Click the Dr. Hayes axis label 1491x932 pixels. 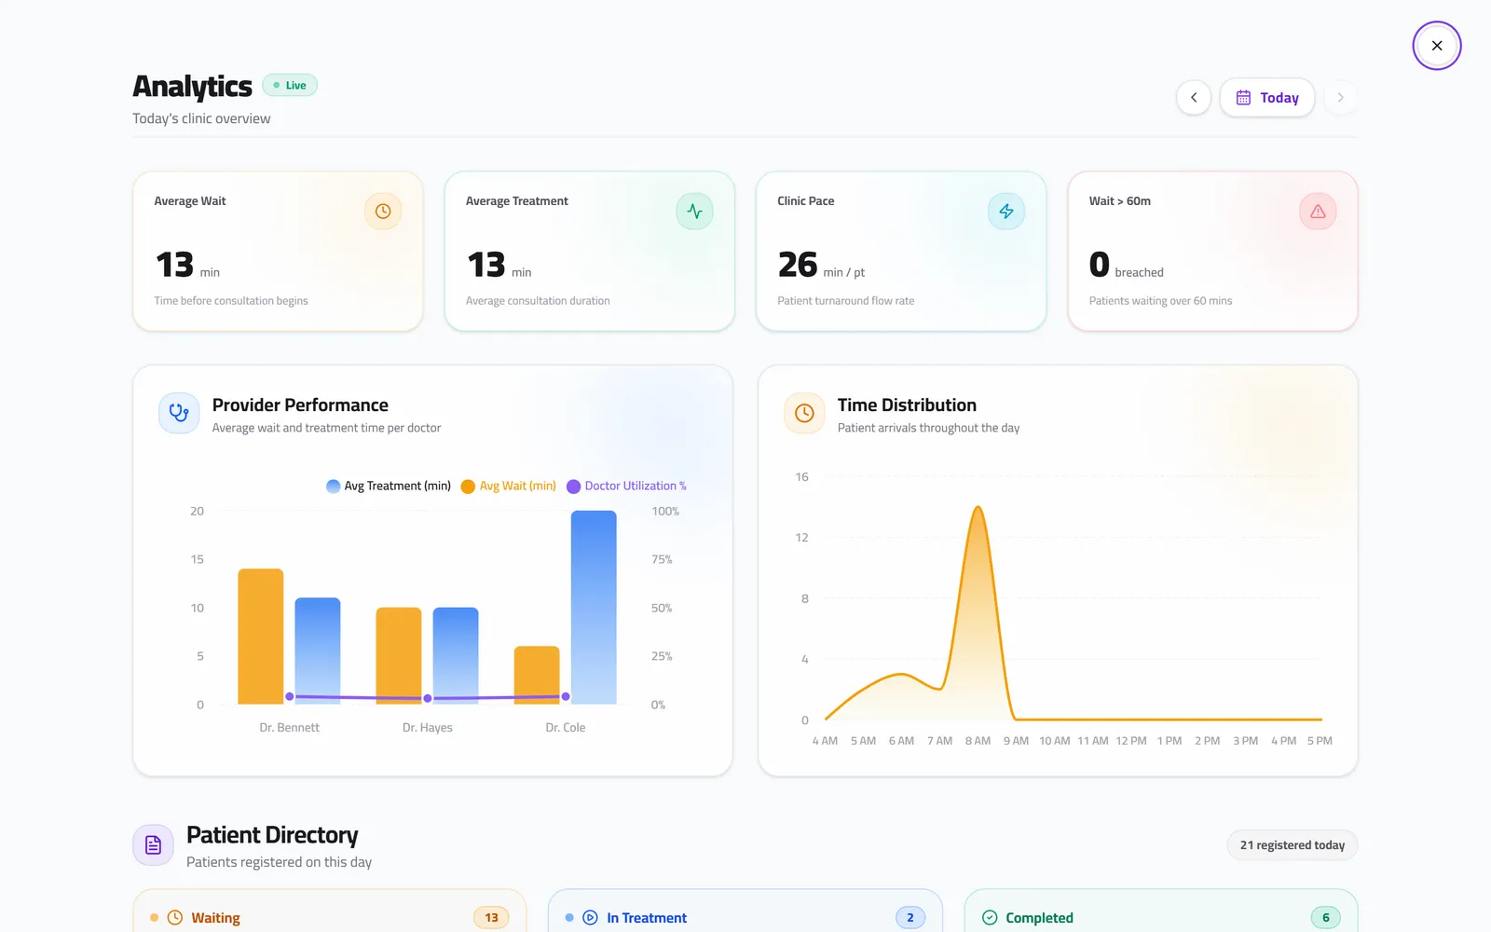point(428,728)
